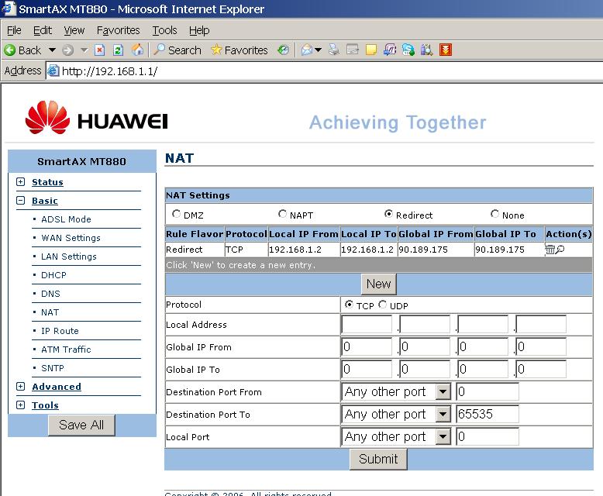Open Destination Port From dropdown
Viewport: 603px width, 496px height.
point(443,392)
